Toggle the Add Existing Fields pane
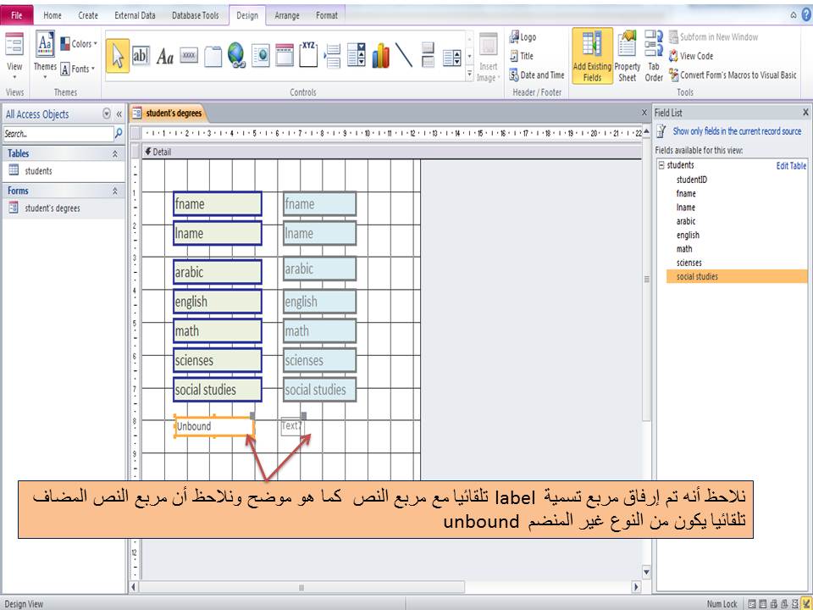Viewport: 813px width, 610px height. [593, 56]
